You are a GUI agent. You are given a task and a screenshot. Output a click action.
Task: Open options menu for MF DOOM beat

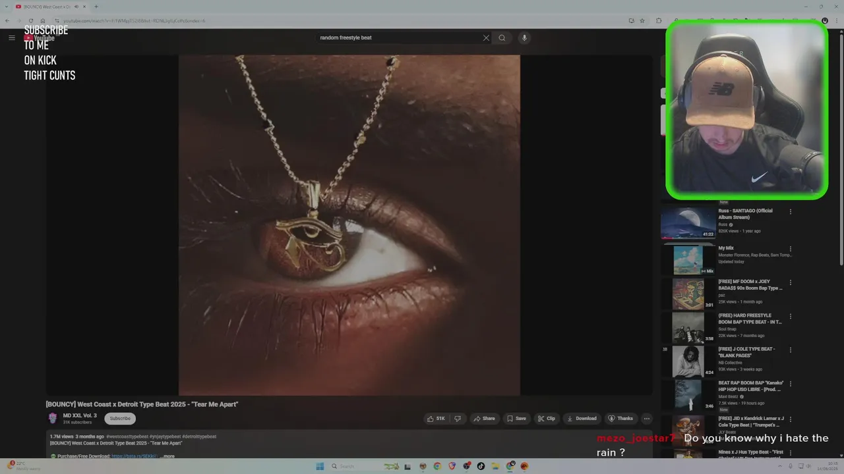(x=791, y=282)
